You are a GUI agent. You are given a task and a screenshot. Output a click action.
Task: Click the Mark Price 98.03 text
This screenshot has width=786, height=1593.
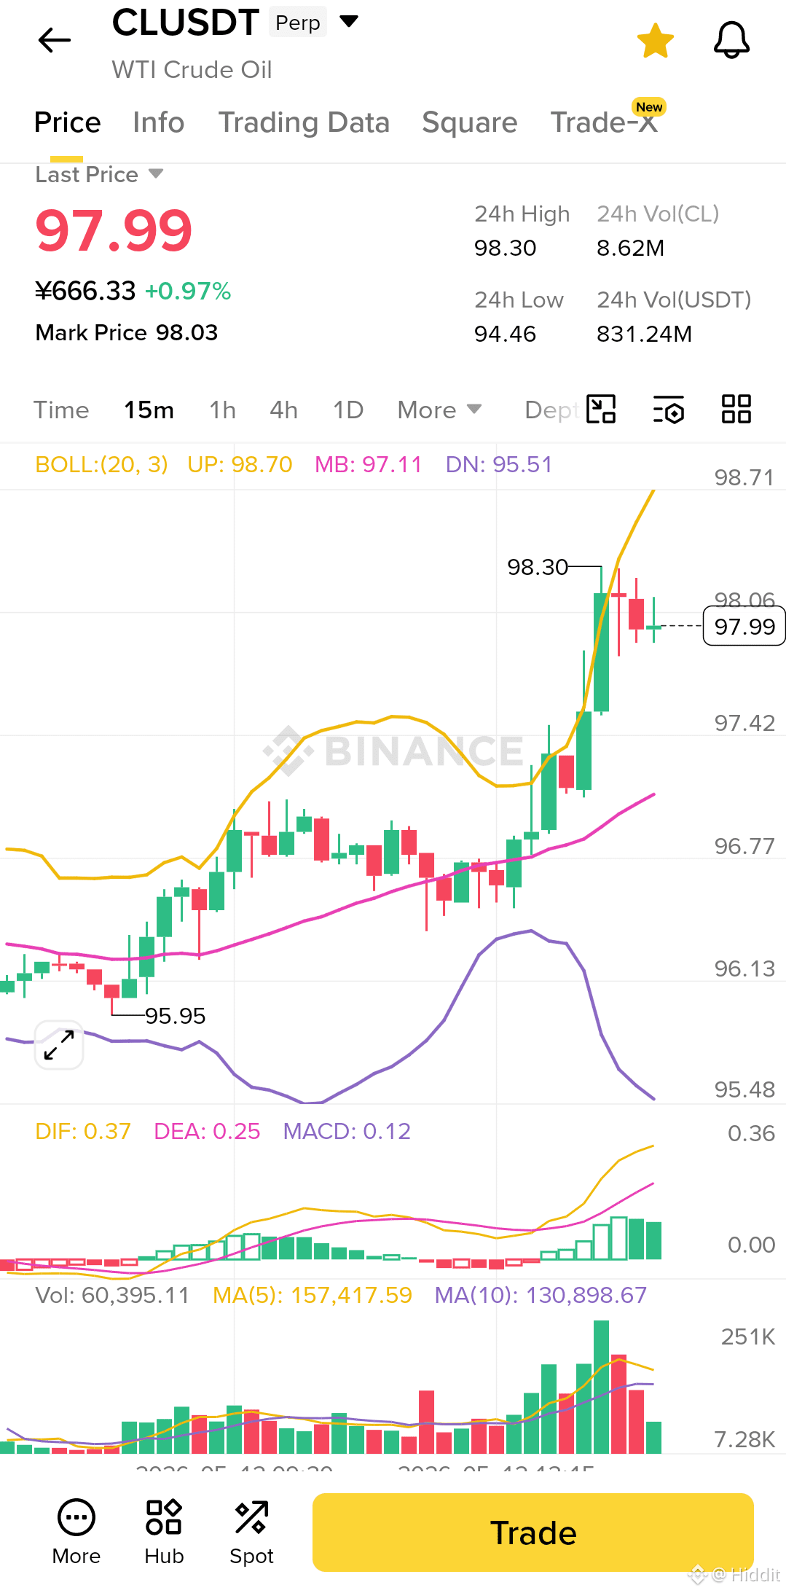(127, 332)
